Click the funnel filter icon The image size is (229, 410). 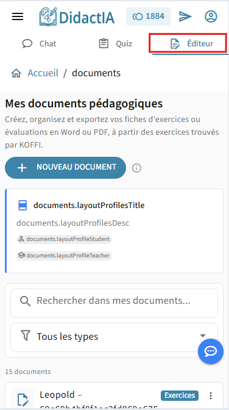coord(26,335)
